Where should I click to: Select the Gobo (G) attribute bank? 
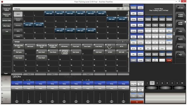pyautogui.click(x=162, y=83)
